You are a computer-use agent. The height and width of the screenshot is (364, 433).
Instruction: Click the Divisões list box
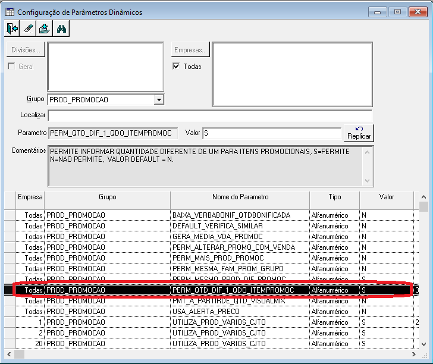pos(106,67)
